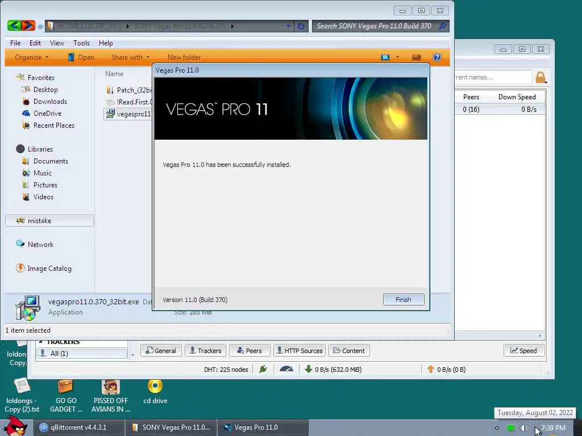Switch to the Trackers tab in qBittorrent

pos(206,351)
